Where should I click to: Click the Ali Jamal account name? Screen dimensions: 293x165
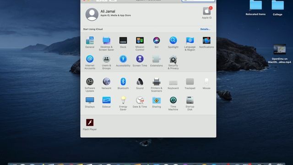click(108, 11)
